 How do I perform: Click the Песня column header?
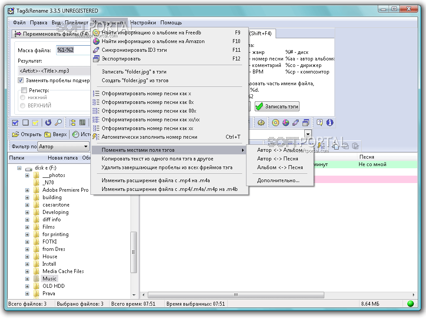pos(386,157)
